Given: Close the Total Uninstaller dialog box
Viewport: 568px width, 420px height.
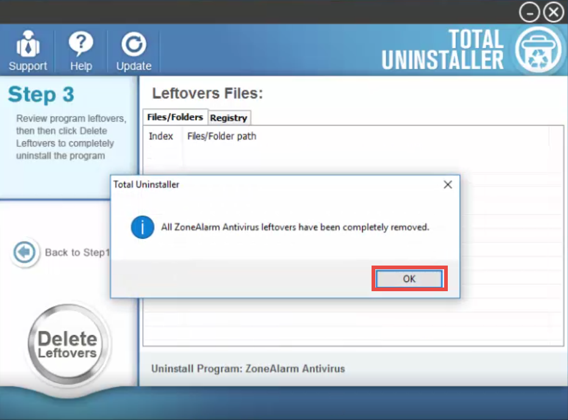Looking at the screenshot, I should 448,184.
